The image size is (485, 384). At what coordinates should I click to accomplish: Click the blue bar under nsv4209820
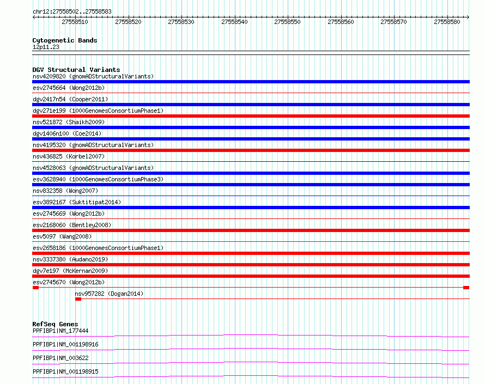(x=251, y=82)
